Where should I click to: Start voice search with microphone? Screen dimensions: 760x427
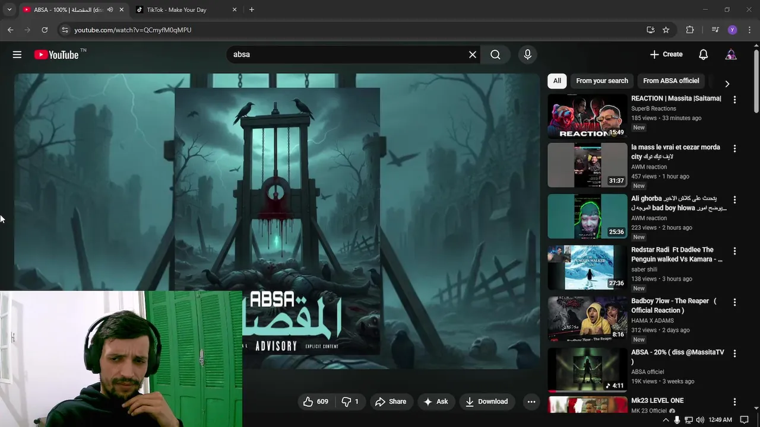(x=527, y=55)
